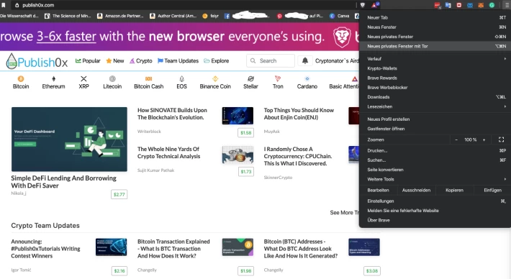The height and width of the screenshot is (279, 511).
Task: Click the Publish0x logo
Action: pyautogui.click(x=37, y=61)
